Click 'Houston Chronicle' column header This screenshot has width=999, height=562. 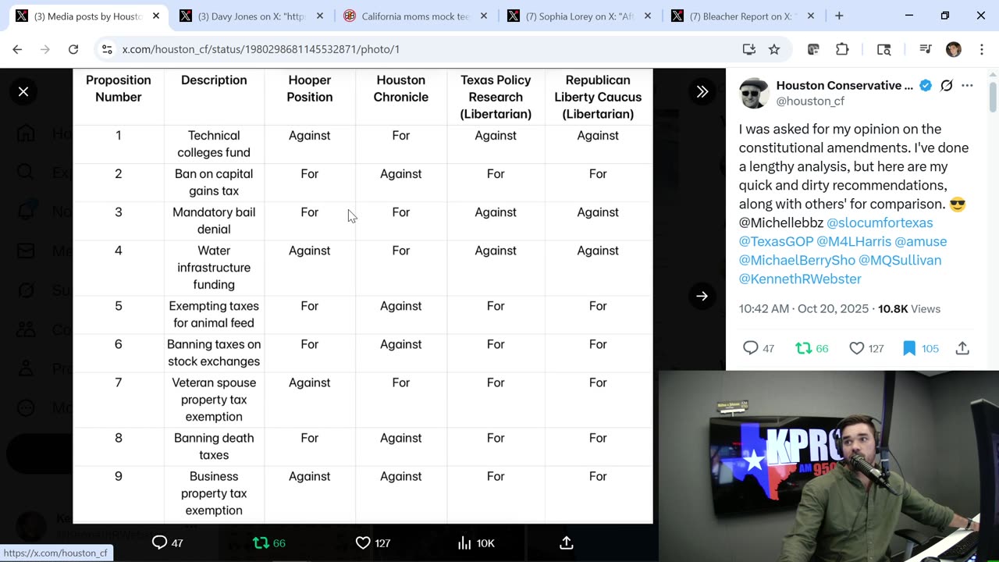point(400,88)
